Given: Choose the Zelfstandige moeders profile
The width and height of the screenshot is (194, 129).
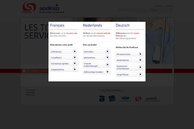Looking at the screenshot, I should pos(97,72).
